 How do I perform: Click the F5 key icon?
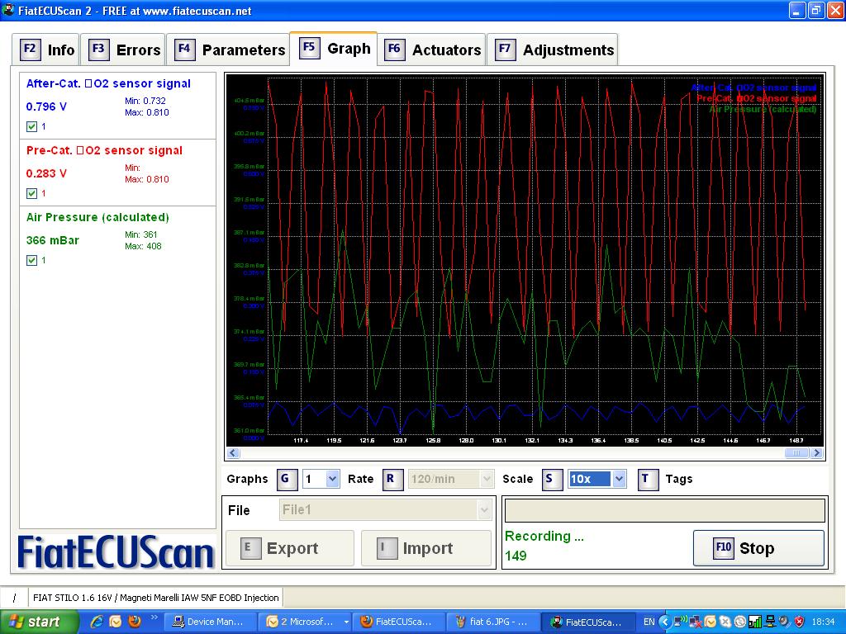pos(309,47)
